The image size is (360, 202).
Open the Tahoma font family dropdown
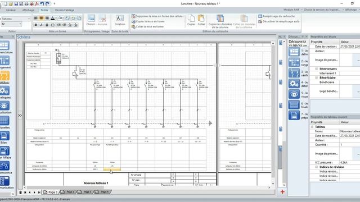click(29, 19)
